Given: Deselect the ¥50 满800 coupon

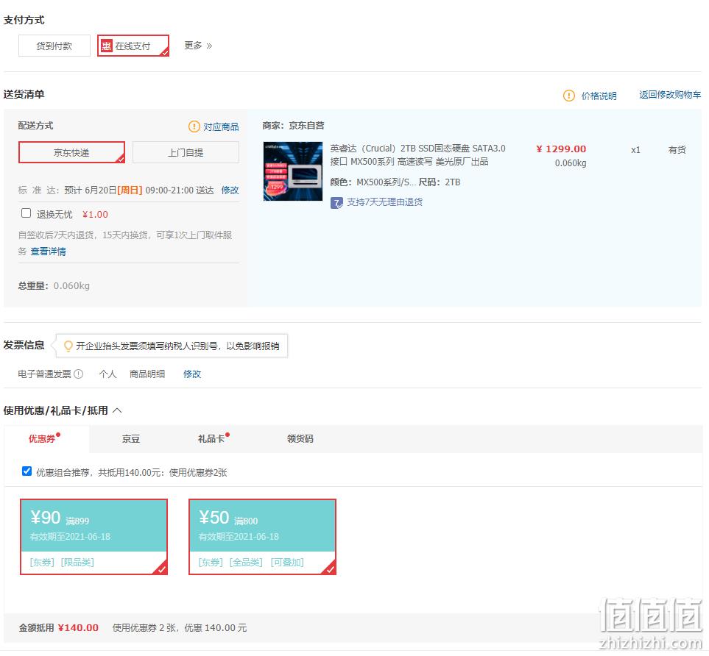Looking at the screenshot, I should pyautogui.click(x=262, y=537).
